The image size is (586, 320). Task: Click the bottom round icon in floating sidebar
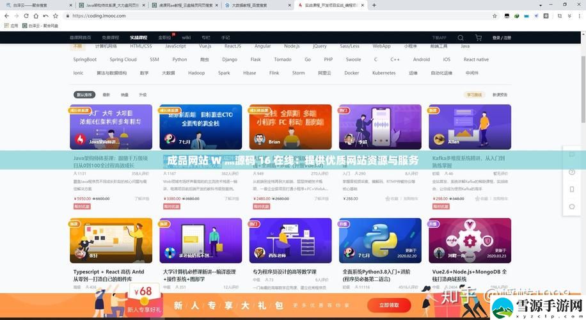(572, 207)
